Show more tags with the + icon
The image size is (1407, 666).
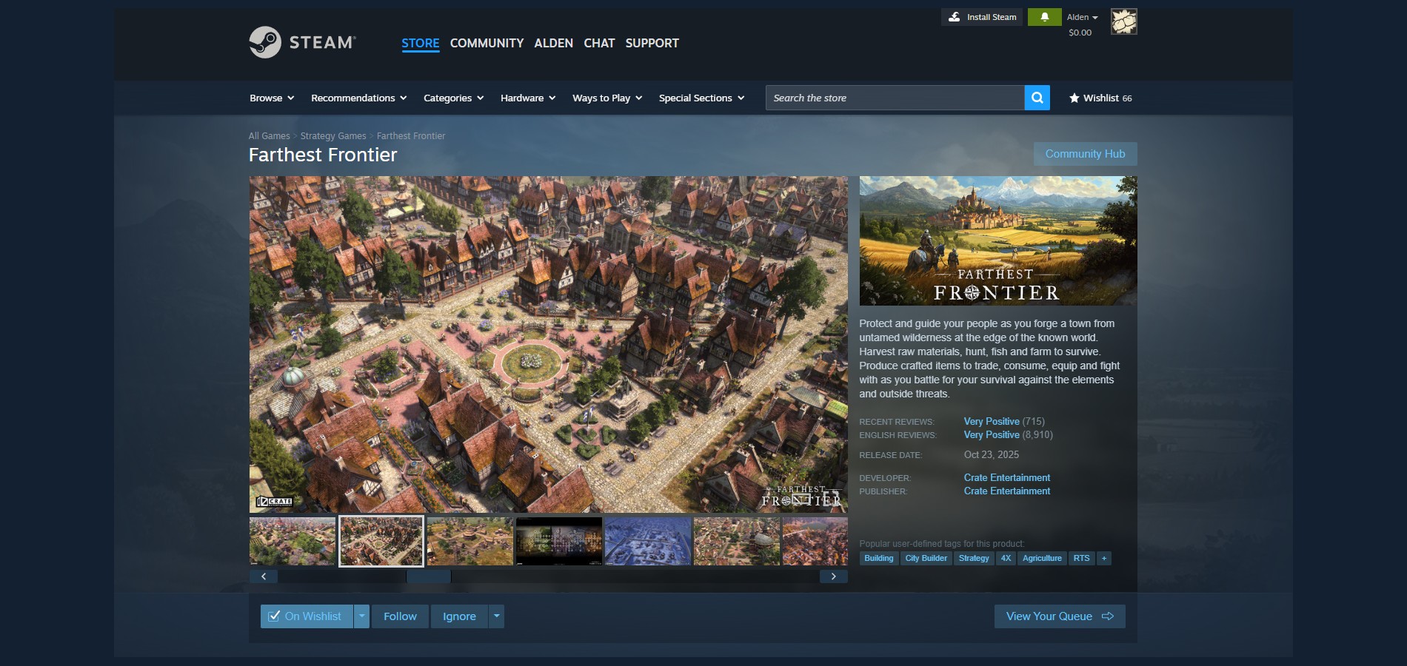(1103, 558)
